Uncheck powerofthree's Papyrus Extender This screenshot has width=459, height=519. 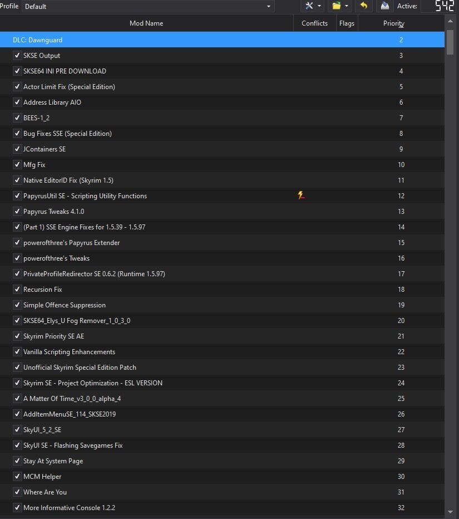click(x=17, y=242)
